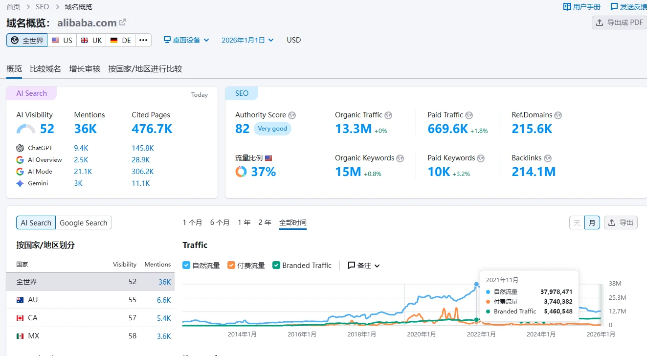Image resolution: width=647 pixels, height=356 pixels.
Task: Uncheck the 自然流量 checkbox
Action: [x=186, y=265]
